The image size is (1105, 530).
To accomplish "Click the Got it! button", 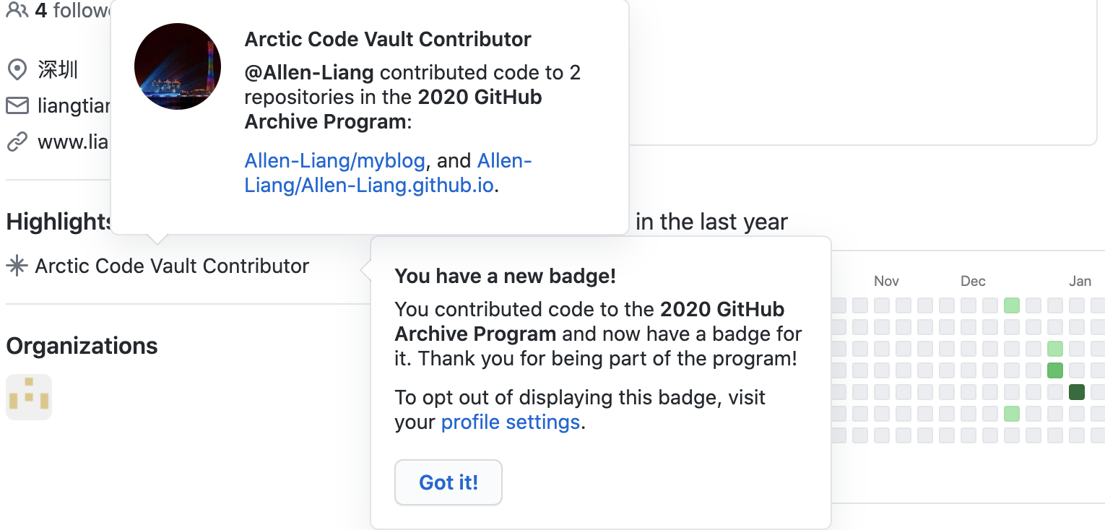I will (x=448, y=482).
